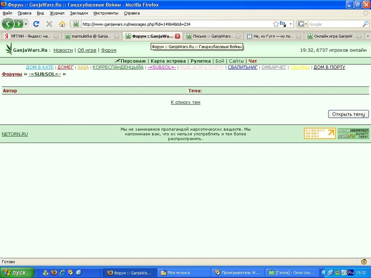Viewport: 371px width, 278px height.
Task: Open the Новости link
Action: 63,50
